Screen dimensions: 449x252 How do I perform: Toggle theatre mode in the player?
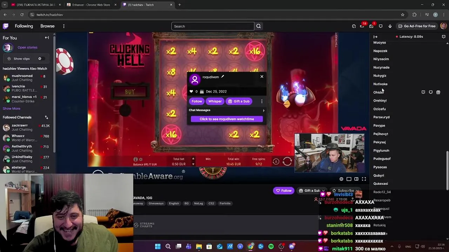coord(349,179)
